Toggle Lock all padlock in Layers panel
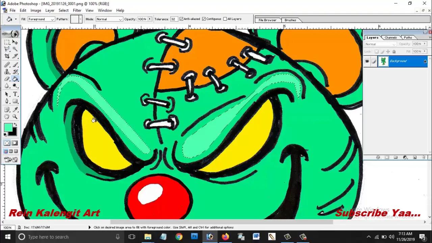This screenshot has height=243, width=432. (394, 51)
